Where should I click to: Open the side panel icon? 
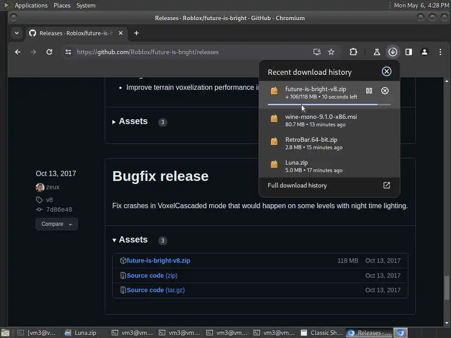(x=408, y=52)
